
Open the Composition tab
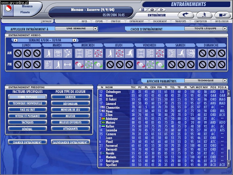[x=200, y=21]
